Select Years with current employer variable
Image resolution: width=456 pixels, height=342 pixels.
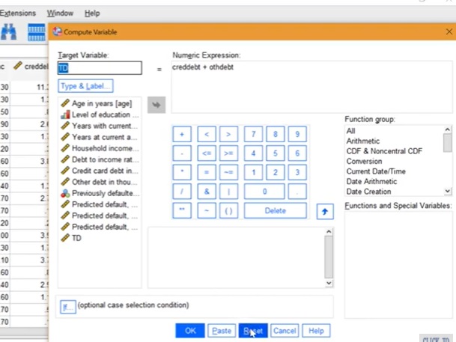click(100, 126)
